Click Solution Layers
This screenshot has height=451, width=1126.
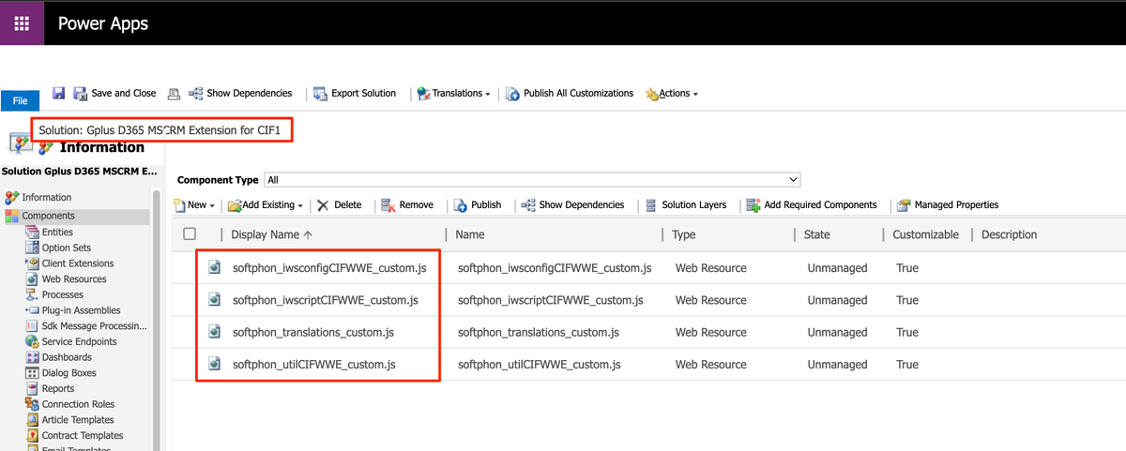[686, 204]
